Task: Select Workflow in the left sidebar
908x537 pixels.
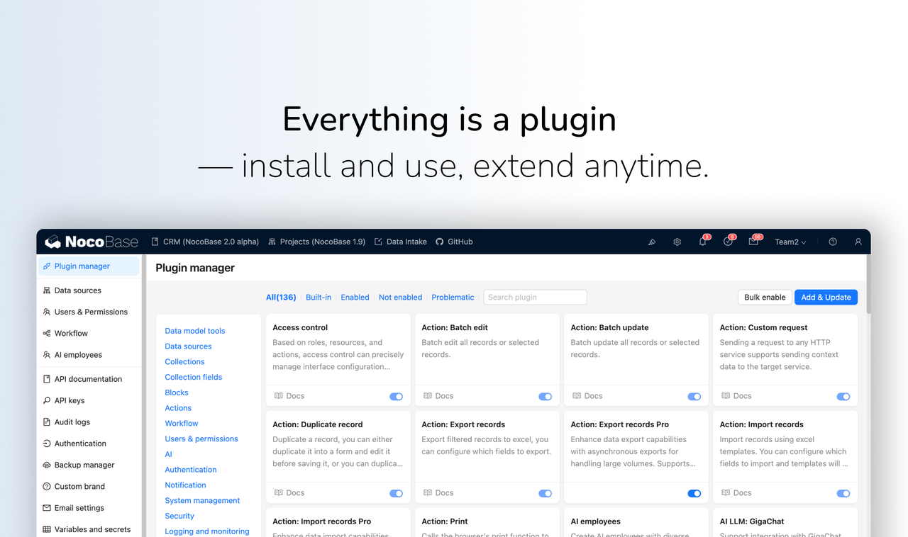Action: point(70,333)
